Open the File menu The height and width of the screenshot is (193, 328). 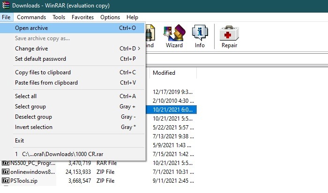click(x=6, y=17)
